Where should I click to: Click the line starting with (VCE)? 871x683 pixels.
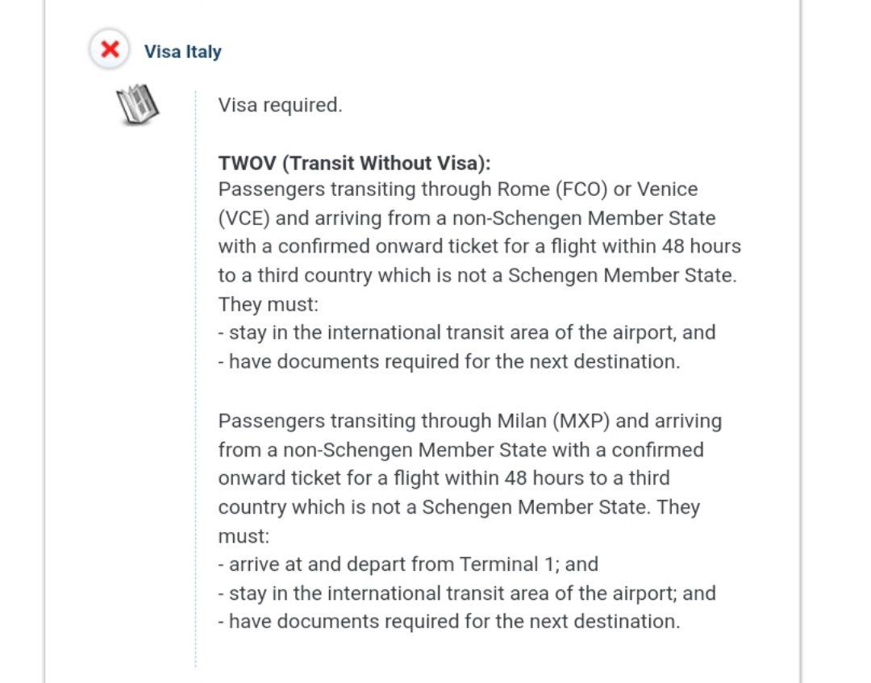[x=466, y=219]
